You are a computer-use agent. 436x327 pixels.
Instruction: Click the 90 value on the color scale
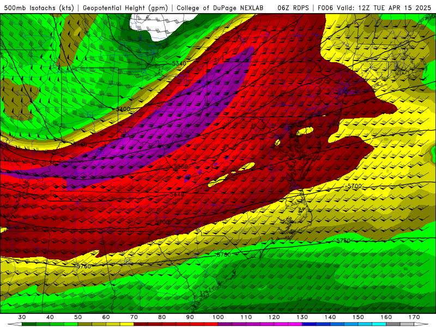190,317
